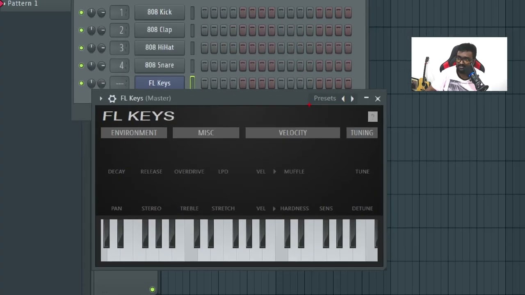This screenshot has height=295, width=525.
Task: Click the FL Keys channel pan knob
Action: pos(91,83)
